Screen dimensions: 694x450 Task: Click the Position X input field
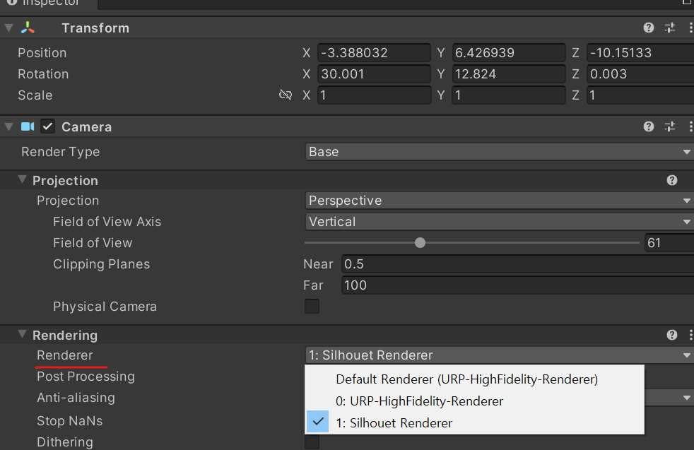pos(374,53)
